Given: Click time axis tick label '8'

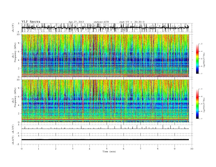Looking at the screenshot, I should pyautogui.click(x=158, y=149).
